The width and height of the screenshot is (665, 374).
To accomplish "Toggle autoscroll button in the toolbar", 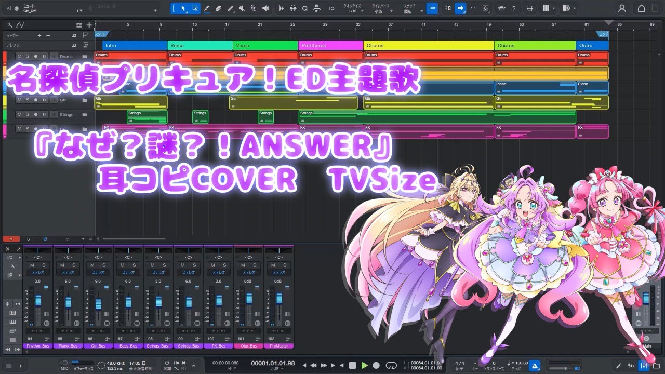I will pos(460,8).
